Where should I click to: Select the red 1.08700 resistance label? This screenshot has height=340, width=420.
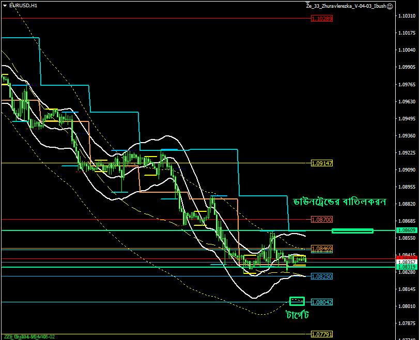pyautogui.click(x=322, y=219)
